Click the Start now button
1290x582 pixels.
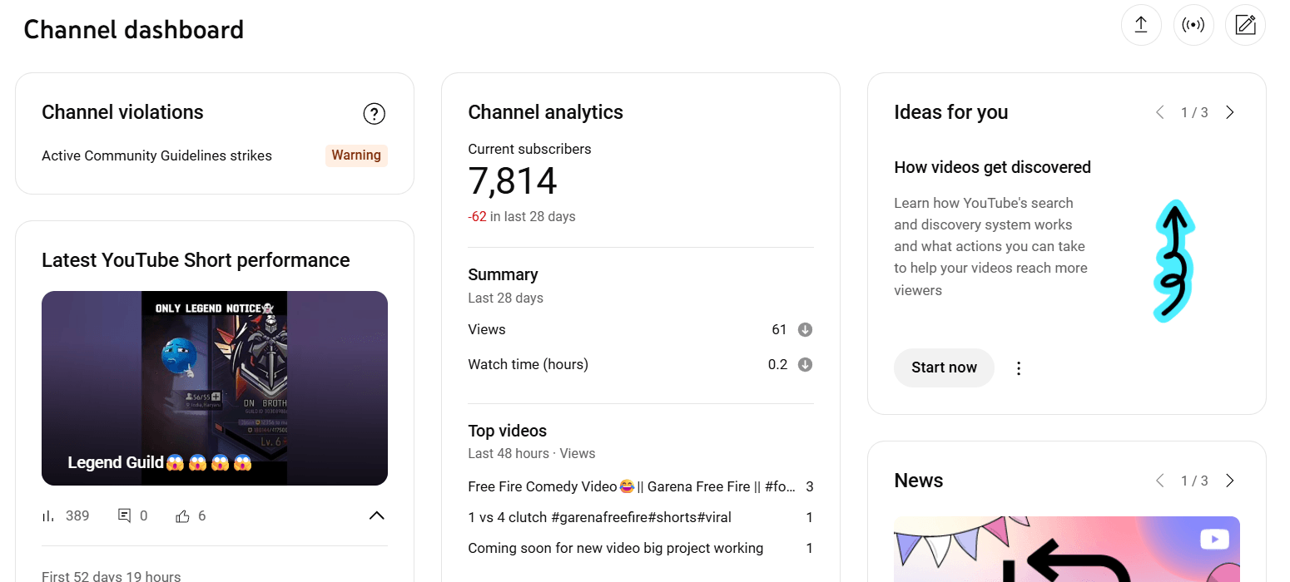tap(944, 367)
